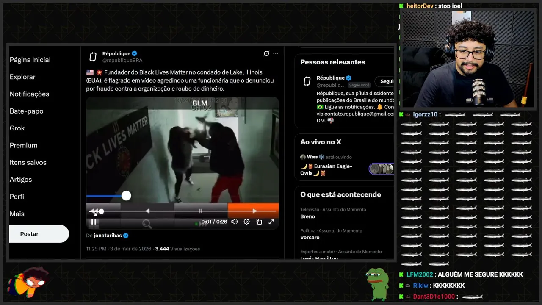
Task: Click the Grok icon on République's post
Action: [266, 53]
